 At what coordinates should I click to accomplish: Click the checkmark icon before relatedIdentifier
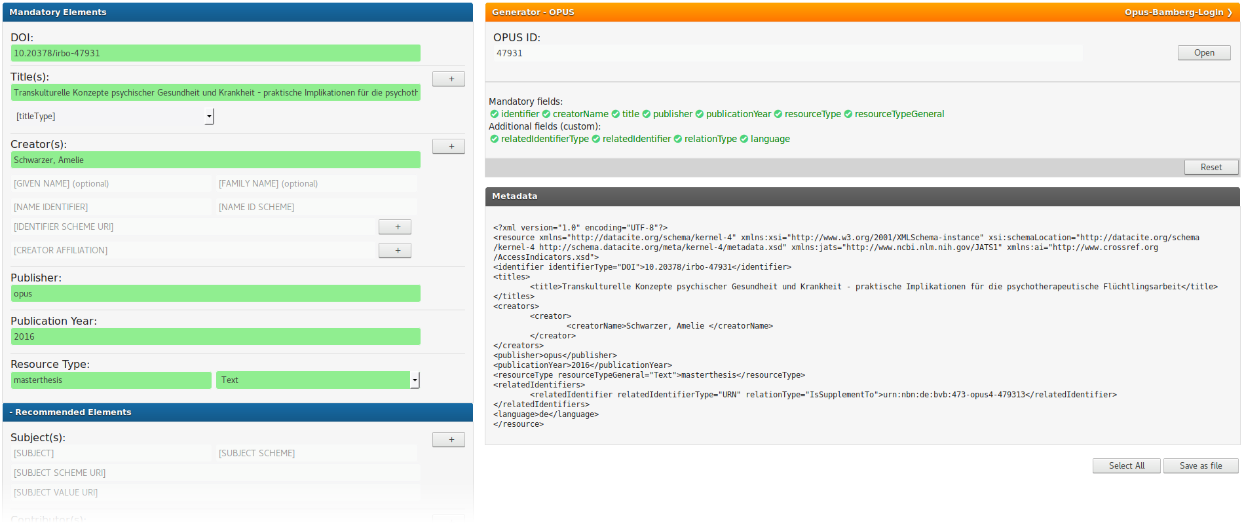point(596,139)
